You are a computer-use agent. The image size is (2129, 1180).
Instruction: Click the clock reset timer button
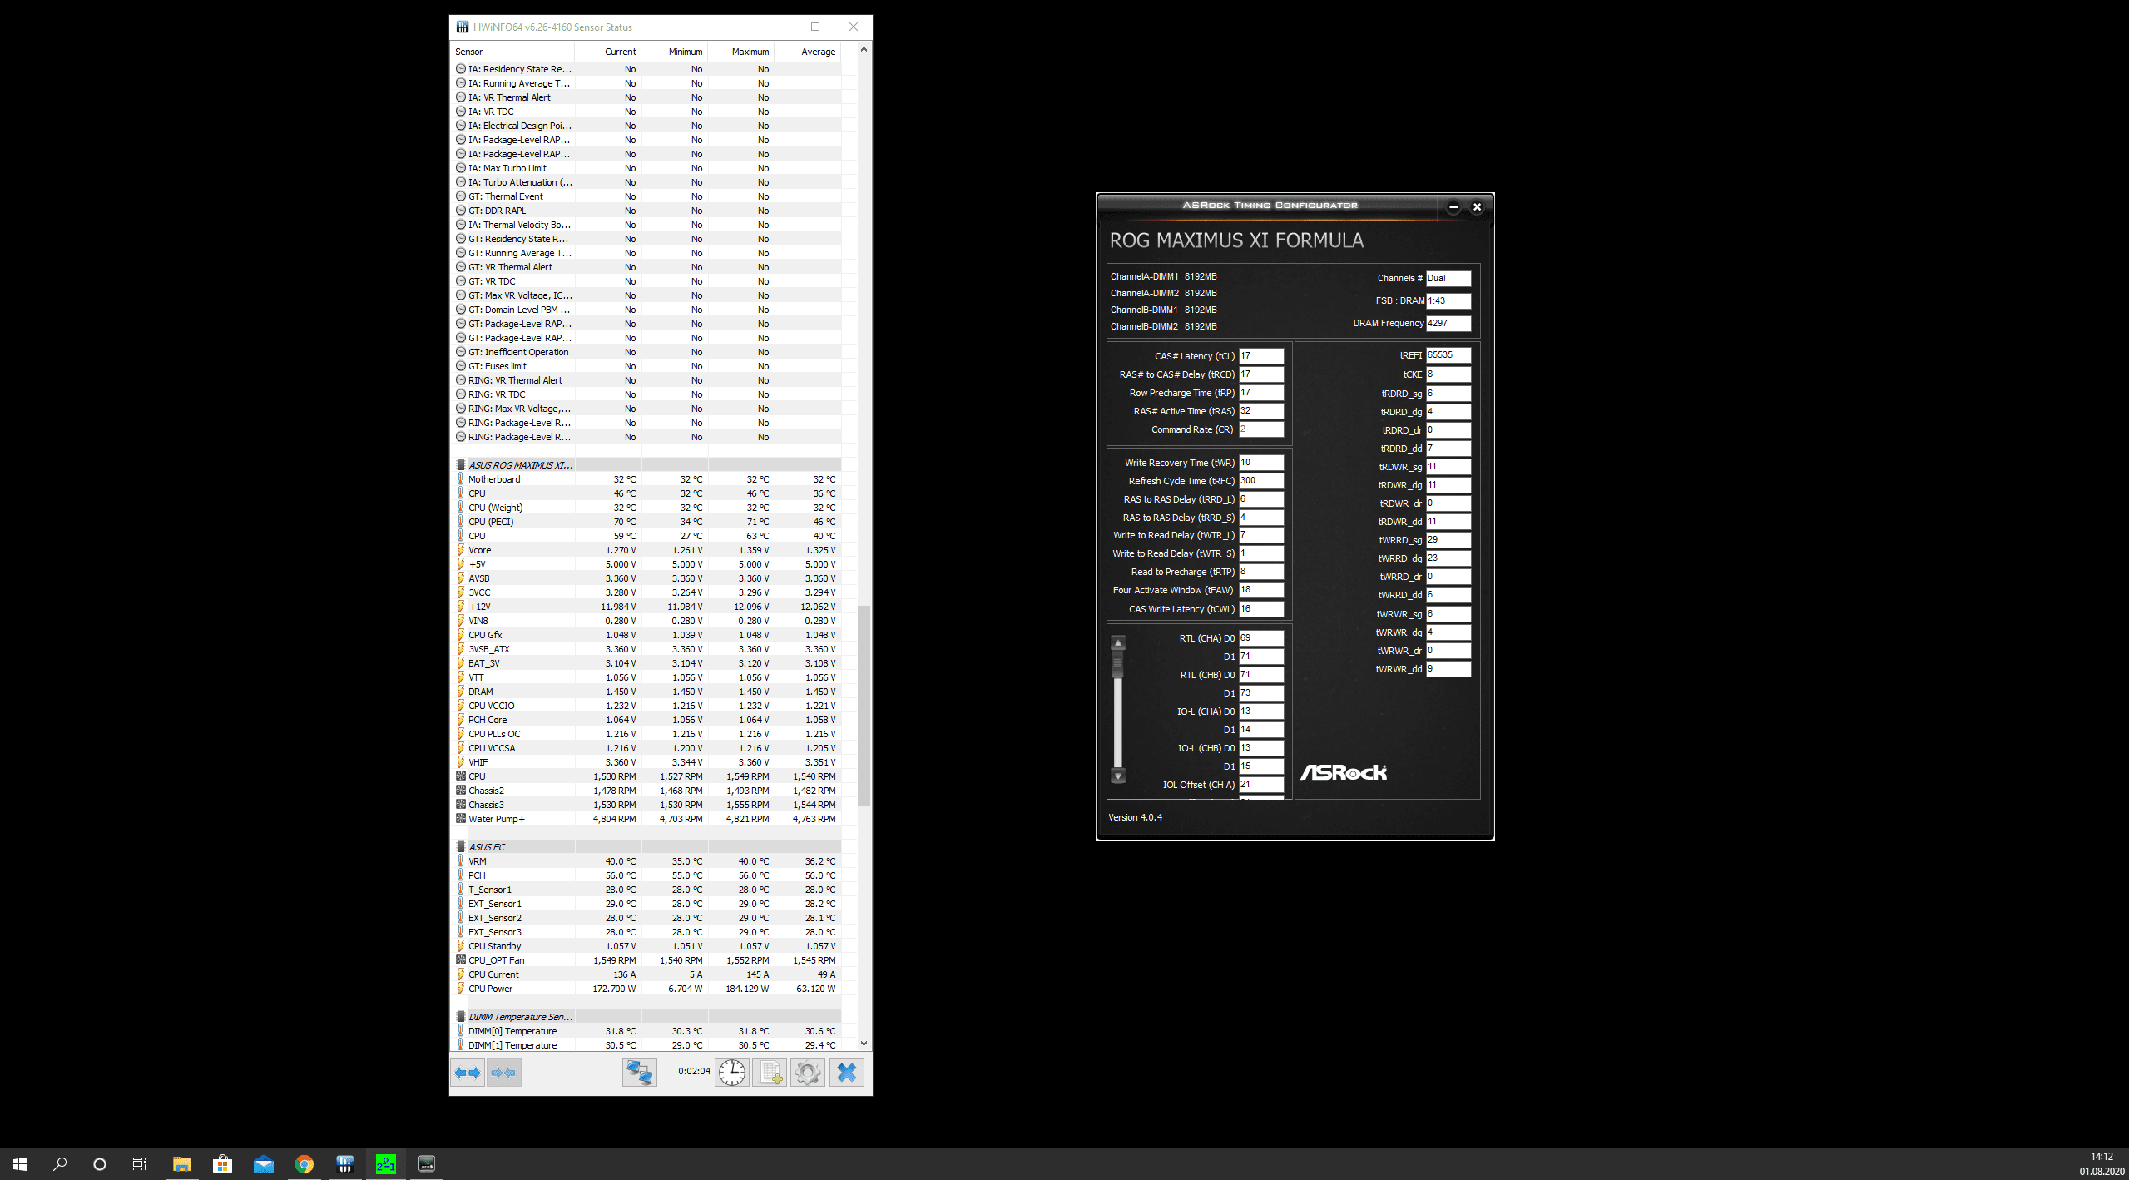pyautogui.click(x=732, y=1073)
